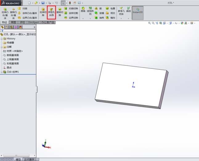
Task: Select the Swept Cut (扫描切除) tool
Action: [71, 9]
